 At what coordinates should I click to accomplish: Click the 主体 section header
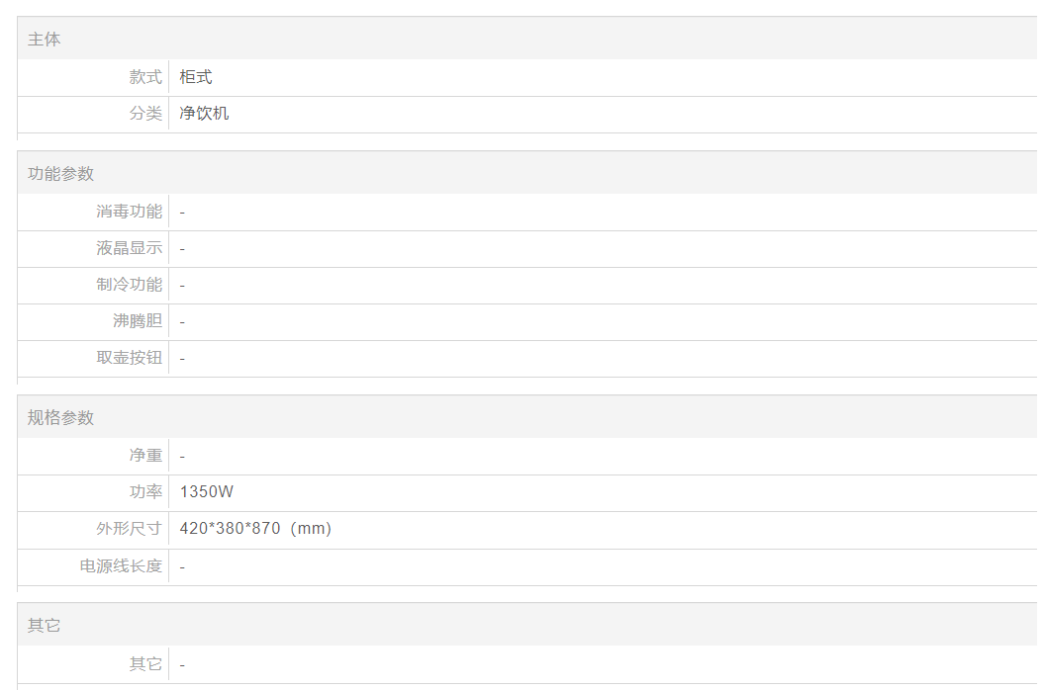tap(45, 40)
